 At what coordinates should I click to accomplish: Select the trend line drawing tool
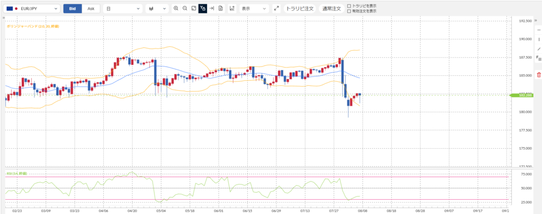(538, 49)
